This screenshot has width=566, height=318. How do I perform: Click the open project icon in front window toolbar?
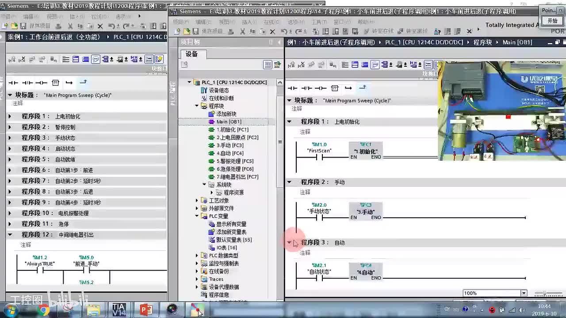coord(187,31)
